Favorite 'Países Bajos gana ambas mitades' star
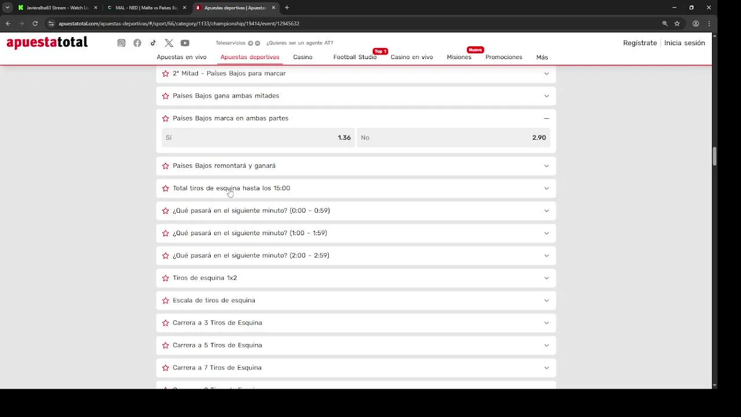The height and width of the screenshot is (417, 741). [x=166, y=96]
